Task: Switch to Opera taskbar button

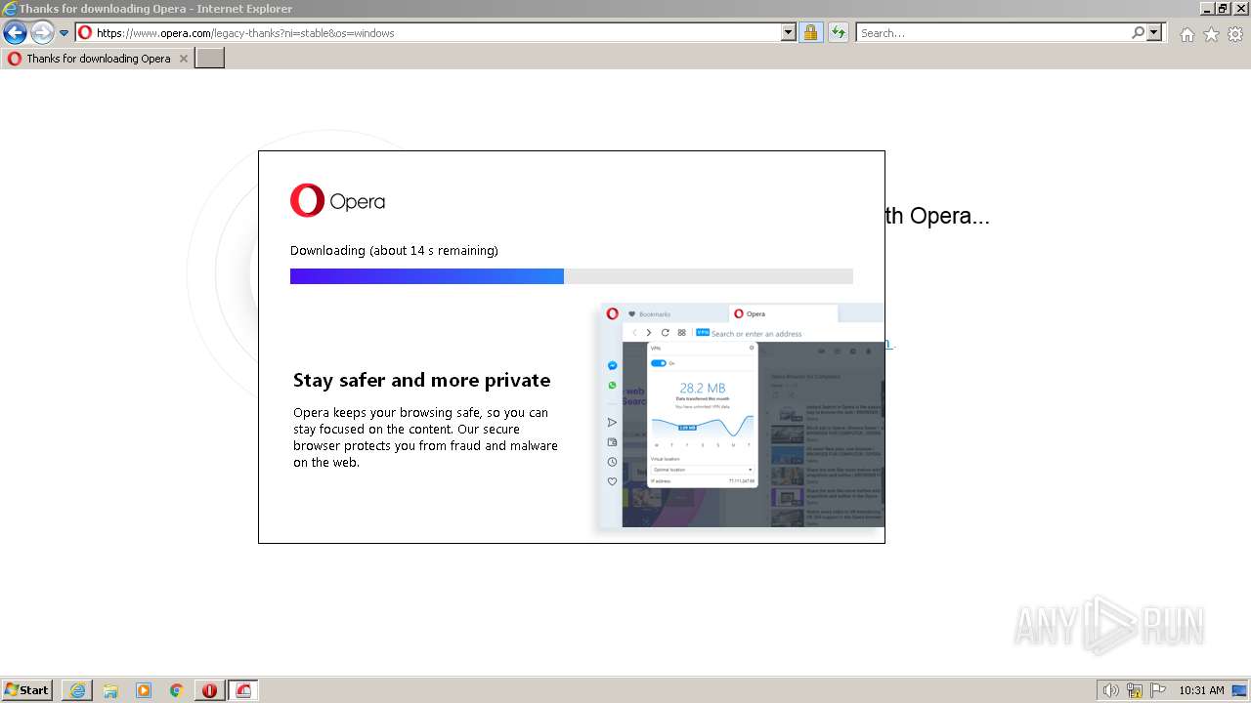Action: click(210, 690)
